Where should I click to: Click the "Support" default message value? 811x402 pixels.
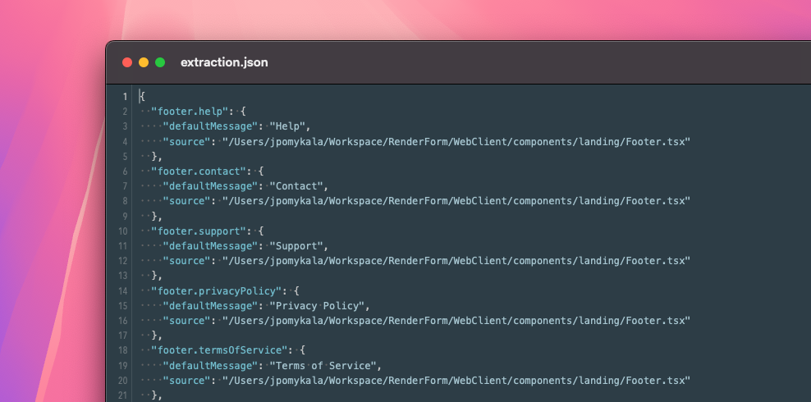click(x=299, y=246)
